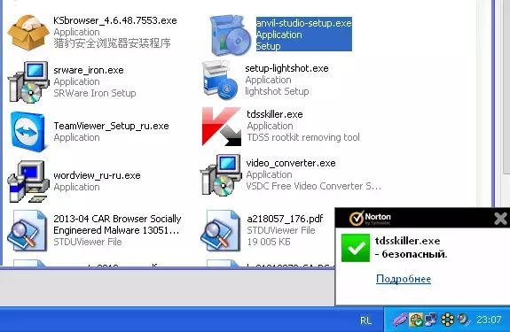Click the Kaspersky tdsskiller.exe icon

tap(222, 127)
